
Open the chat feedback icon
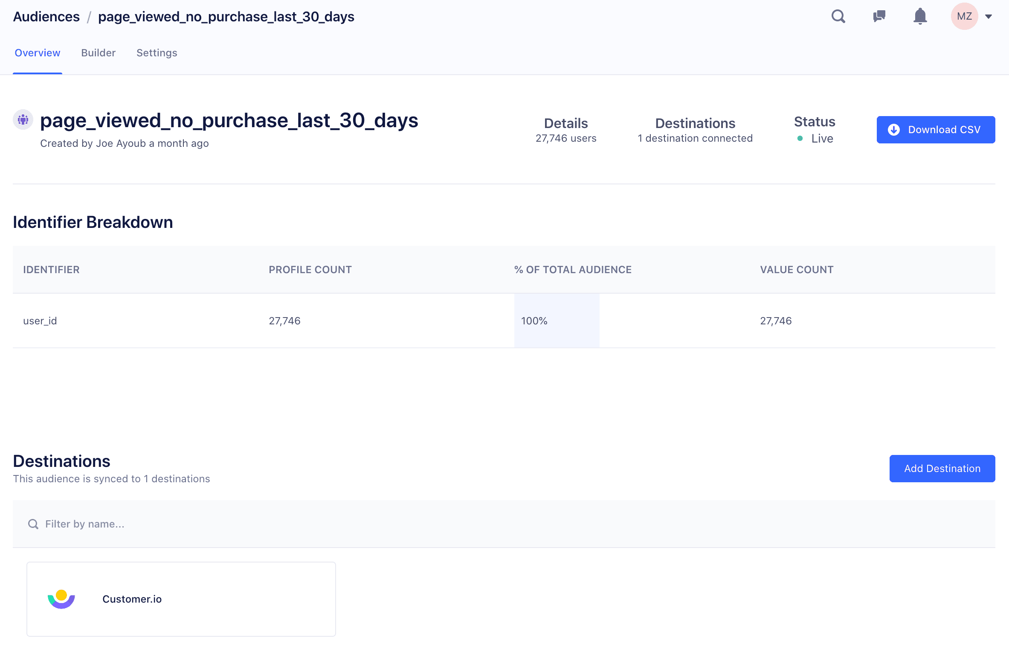pos(879,16)
